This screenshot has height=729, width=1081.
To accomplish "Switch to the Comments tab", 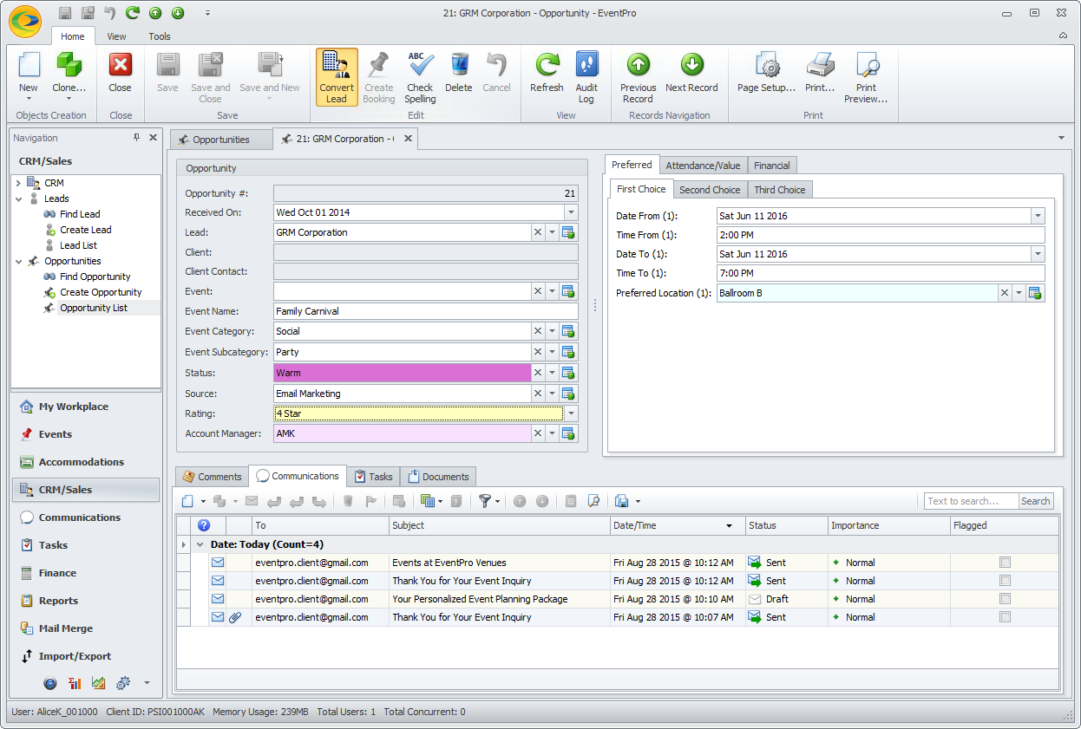I will tap(212, 477).
